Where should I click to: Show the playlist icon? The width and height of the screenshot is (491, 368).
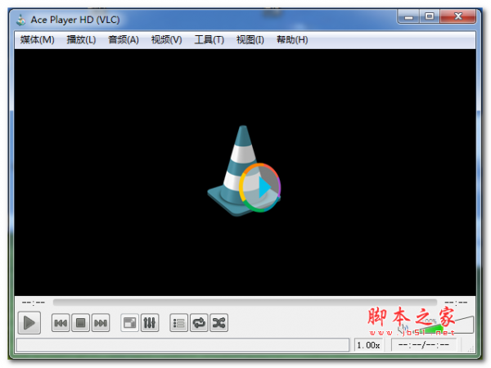(x=178, y=323)
